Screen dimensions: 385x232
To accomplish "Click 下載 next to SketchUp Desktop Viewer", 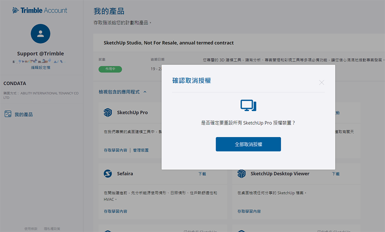I will pos(336,174).
